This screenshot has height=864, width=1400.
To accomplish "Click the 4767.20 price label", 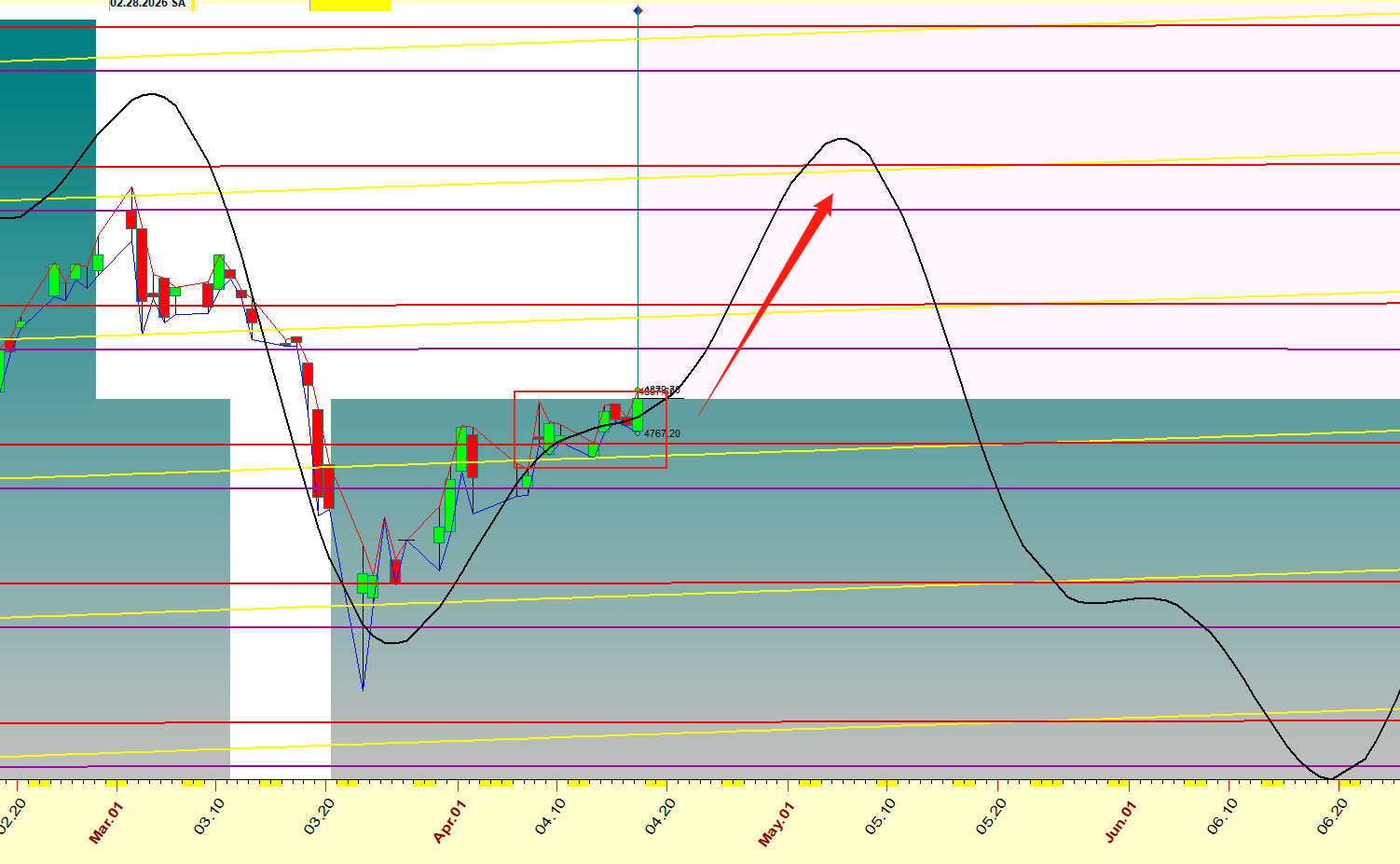I will point(662,433).
